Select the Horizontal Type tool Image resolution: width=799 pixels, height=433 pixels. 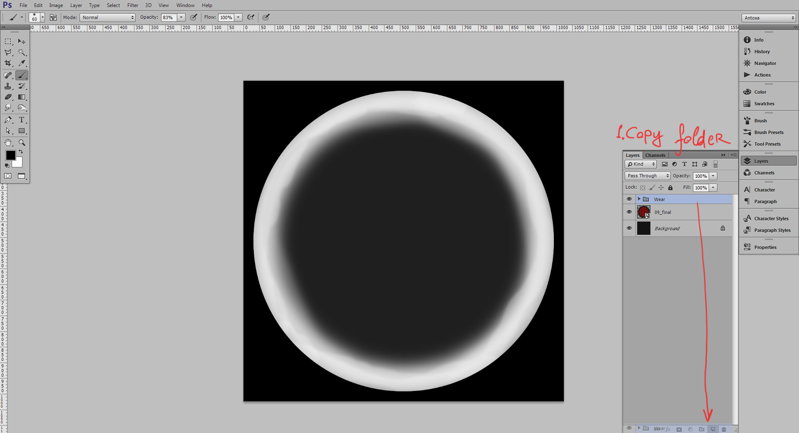(x=22, y=120)
